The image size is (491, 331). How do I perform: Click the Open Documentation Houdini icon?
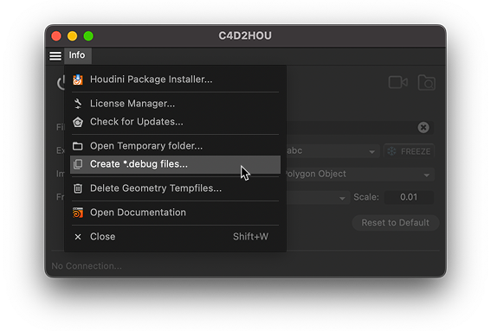pos(78,213)
